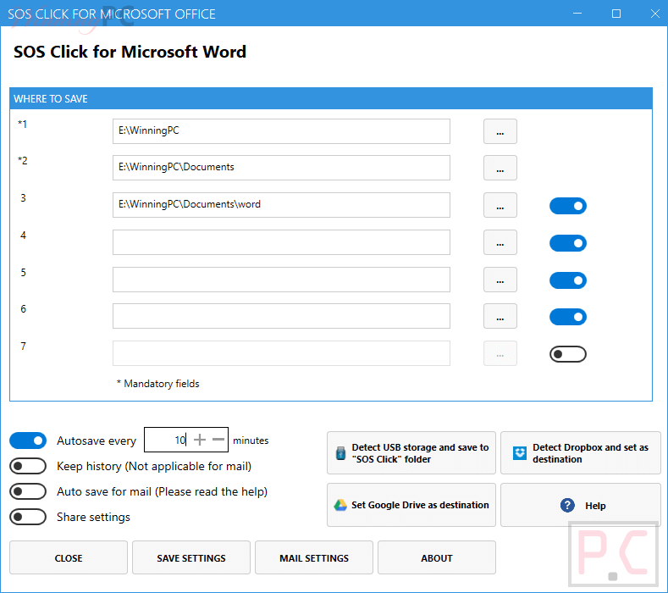Click the CLOSE button

(x=69, y=557)
